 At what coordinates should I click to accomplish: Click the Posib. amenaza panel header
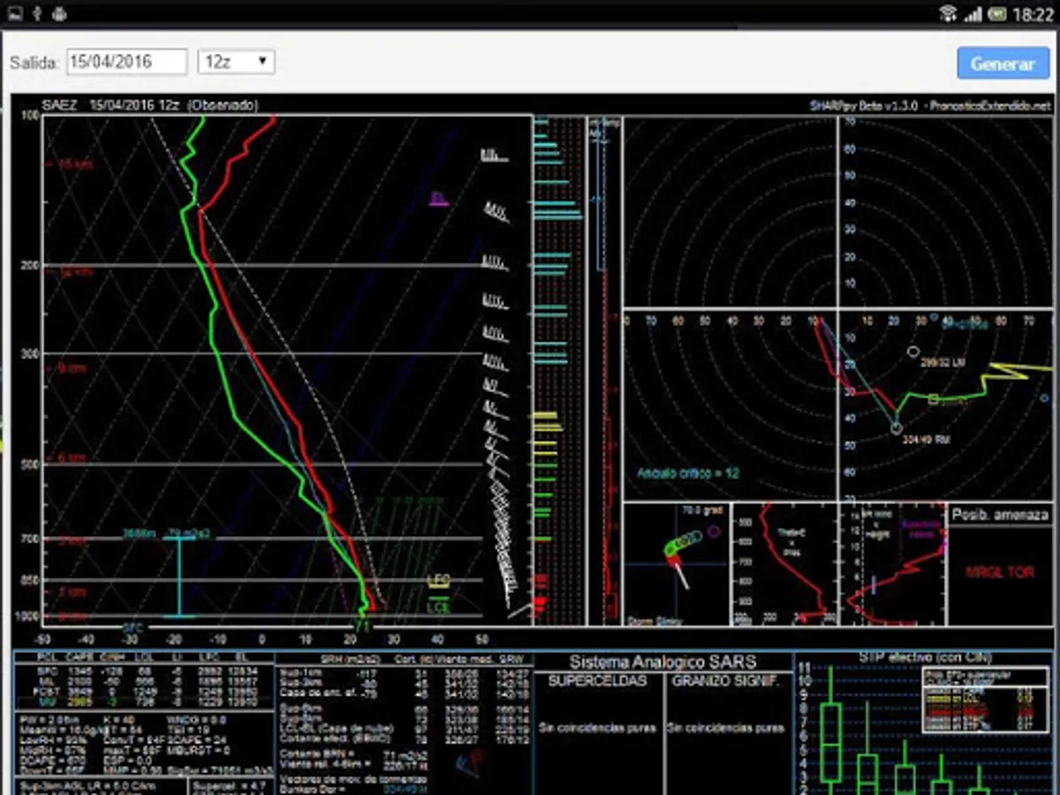pos(999,515)
